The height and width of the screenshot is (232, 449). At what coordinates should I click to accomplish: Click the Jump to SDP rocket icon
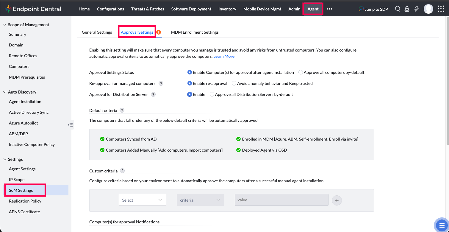(361, 9)
